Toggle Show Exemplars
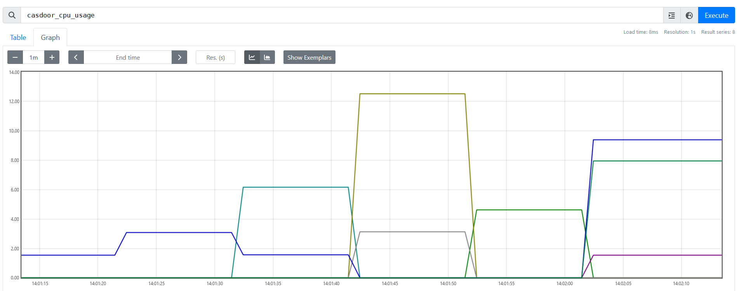Image resolution: width=737 pixels, height=291 pixels. 309,57
